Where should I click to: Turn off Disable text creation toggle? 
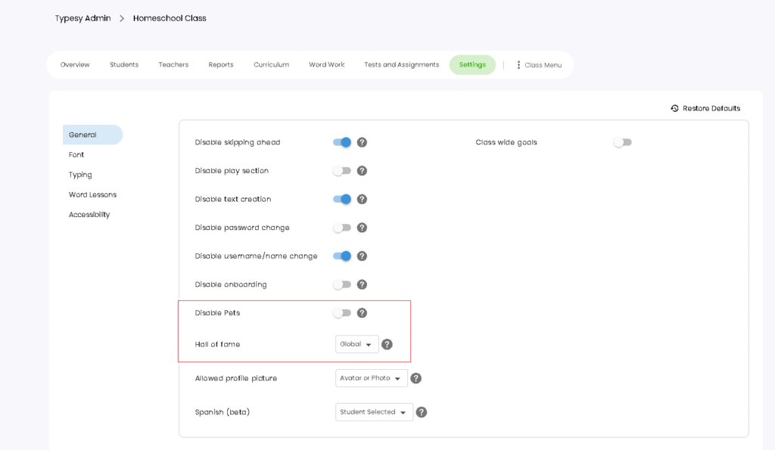pos(342,199)
